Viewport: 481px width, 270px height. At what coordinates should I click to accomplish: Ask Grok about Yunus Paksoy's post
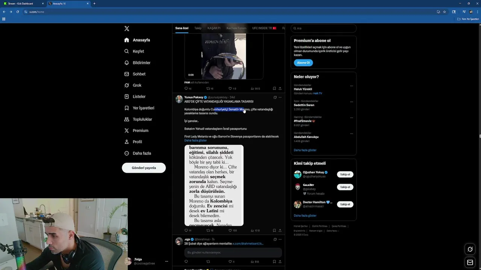[x=275, y=97]
